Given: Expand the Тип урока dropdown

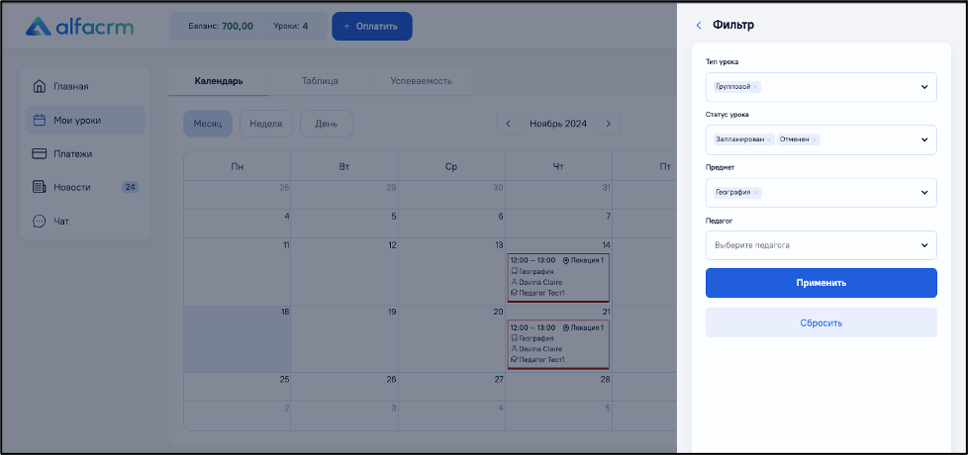Looking at the screenshot, I should pos(924,87).
